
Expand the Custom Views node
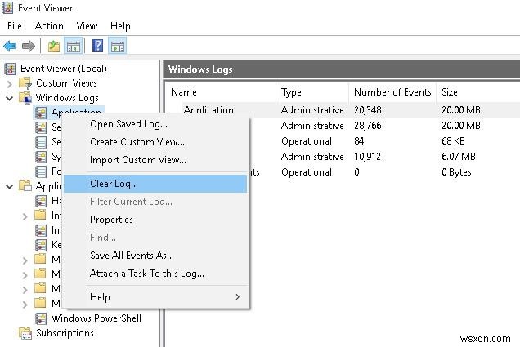coord(10,84)
